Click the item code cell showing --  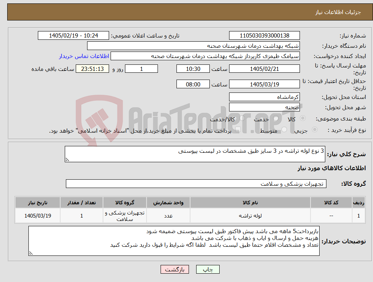(x=331, y=216)
